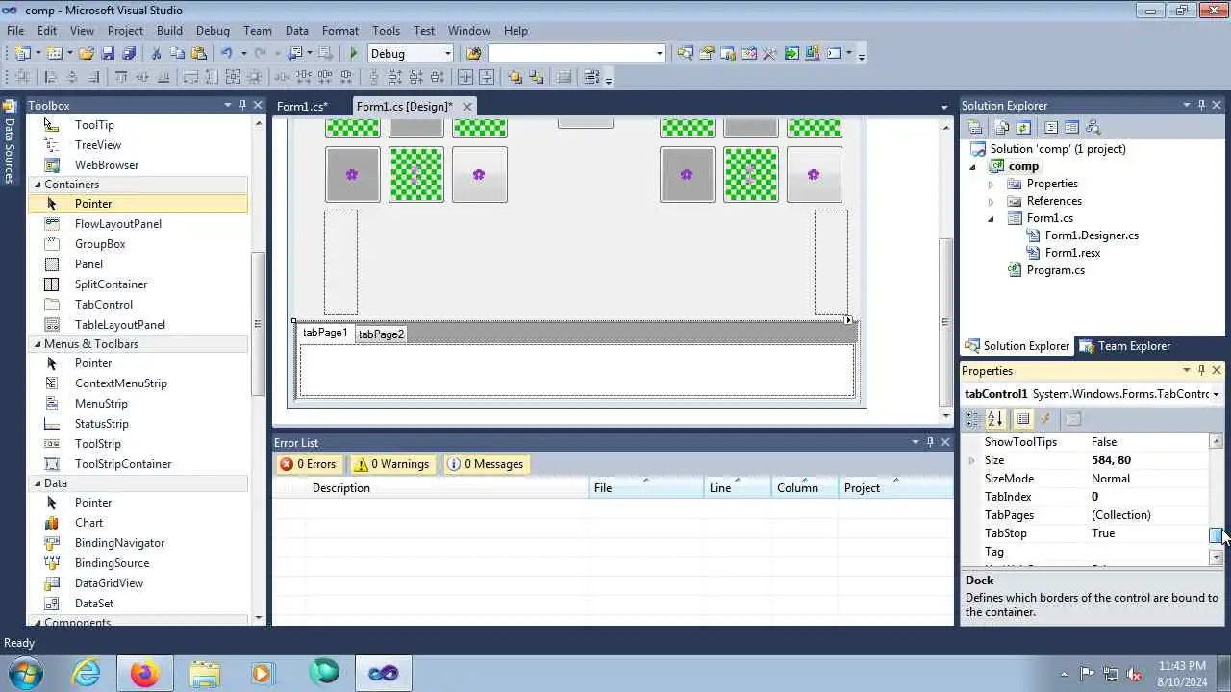Toggle Alphabetical sort in Properties panel
The image size is (1231, 692).
tap(995, 419)
